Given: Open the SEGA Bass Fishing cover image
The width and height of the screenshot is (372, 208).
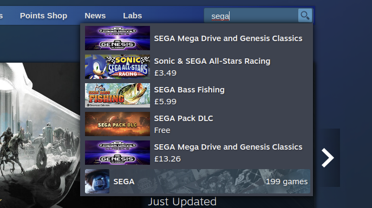Looking at the screenshot, I should [118, 96].
